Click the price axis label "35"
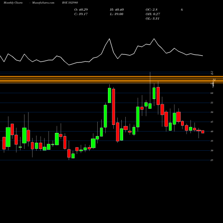This screenshot has height=223, width=223. coord(212,141)
